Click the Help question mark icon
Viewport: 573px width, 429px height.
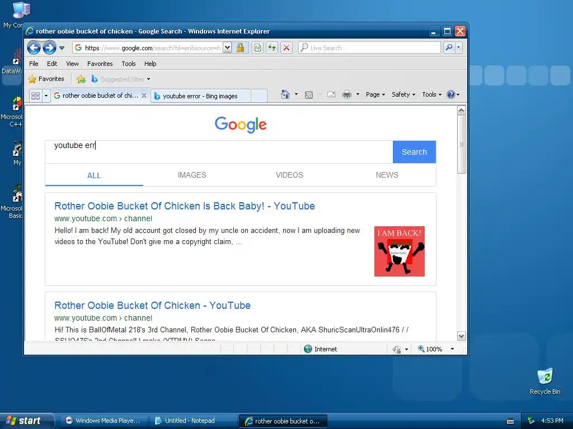pyautogui.click(x=451, y=94)
